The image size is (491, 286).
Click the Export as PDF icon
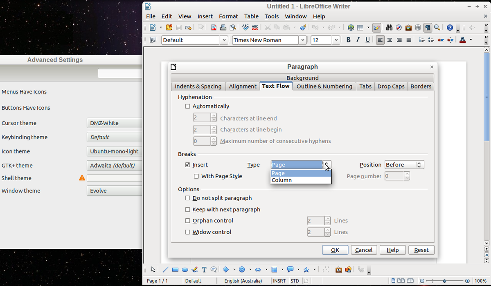(214, 28)
